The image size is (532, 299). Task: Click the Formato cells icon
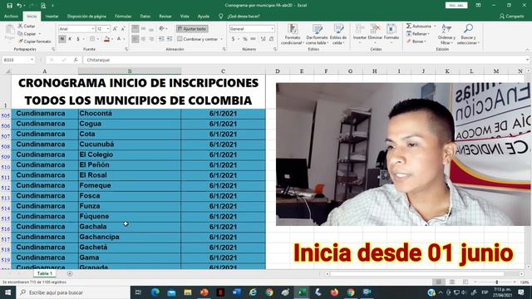392,32
